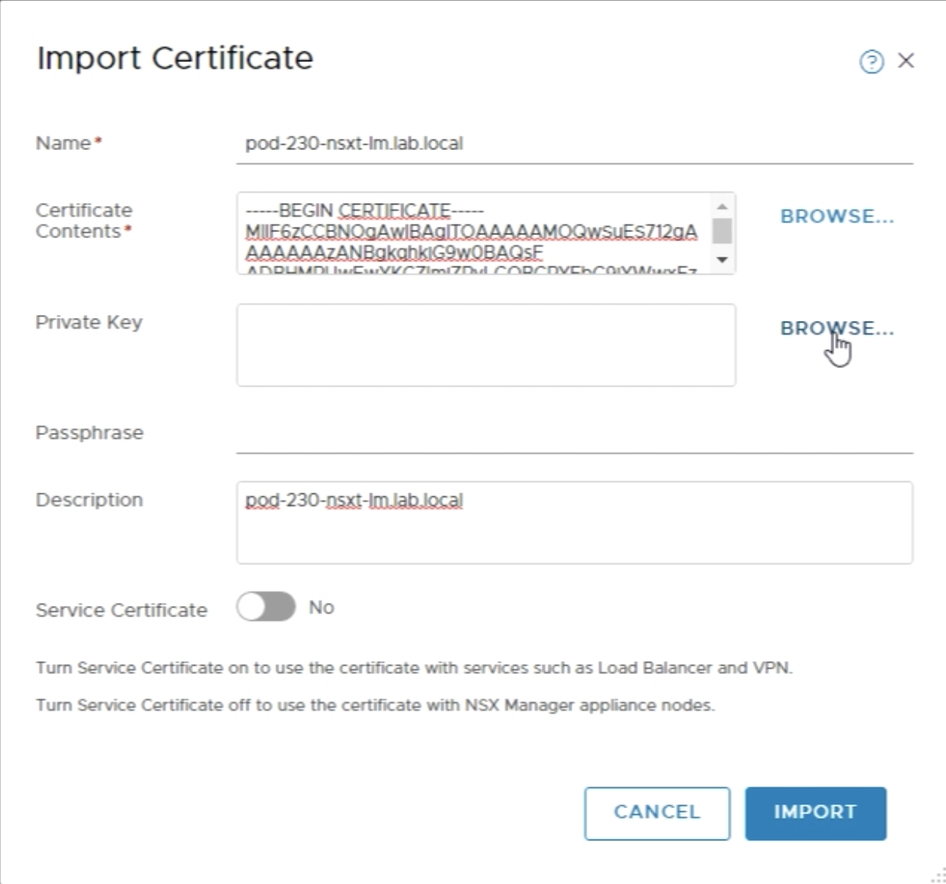The image size is (946, 884).
Task: Browse for a certificate contents file
Action: (837, 217)
